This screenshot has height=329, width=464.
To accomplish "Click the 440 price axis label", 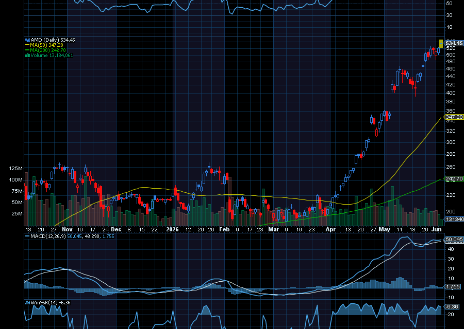I will [x=451, y=76].
